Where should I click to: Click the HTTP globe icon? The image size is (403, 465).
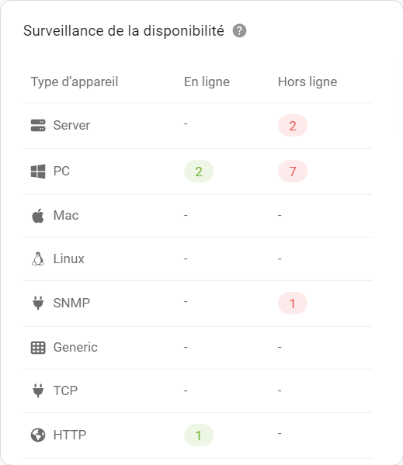tap(38, 435)
